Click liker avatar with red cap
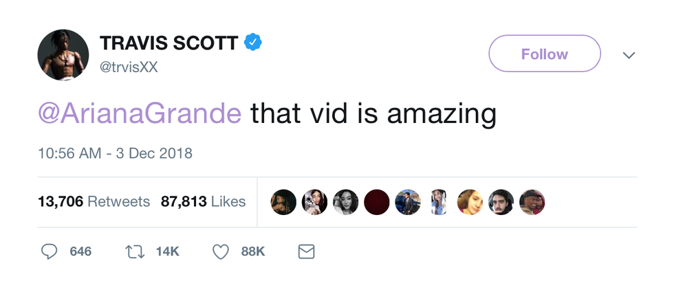The height and width of the screenshot is (292, 674). point(532,202)
